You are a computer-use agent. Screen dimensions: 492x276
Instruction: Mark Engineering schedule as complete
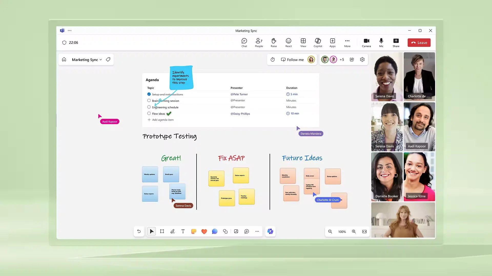coord(149,107)
